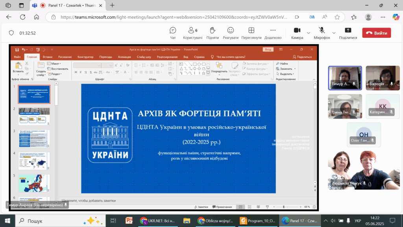Click the Вставить paste icon in PowerPoint
The height and width of the screenshot is (227, 403).
pos(18,65)
